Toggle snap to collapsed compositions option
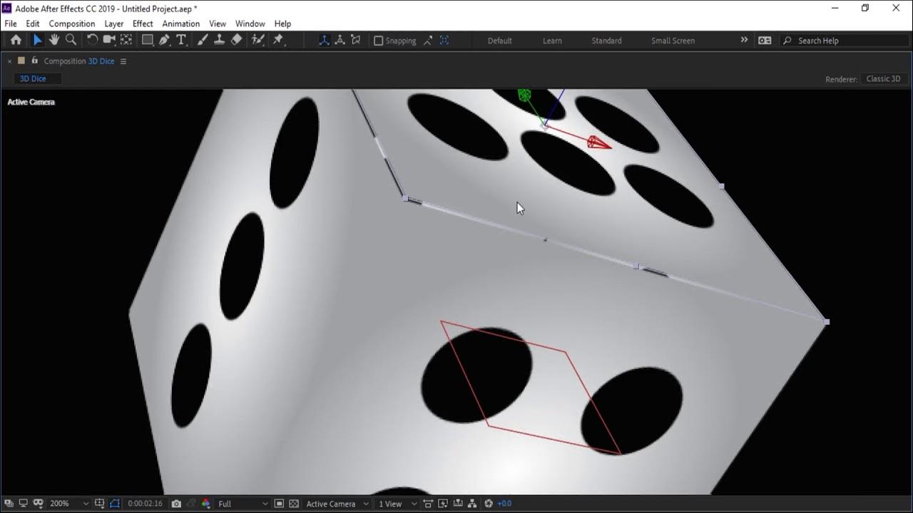 point(444,41)
